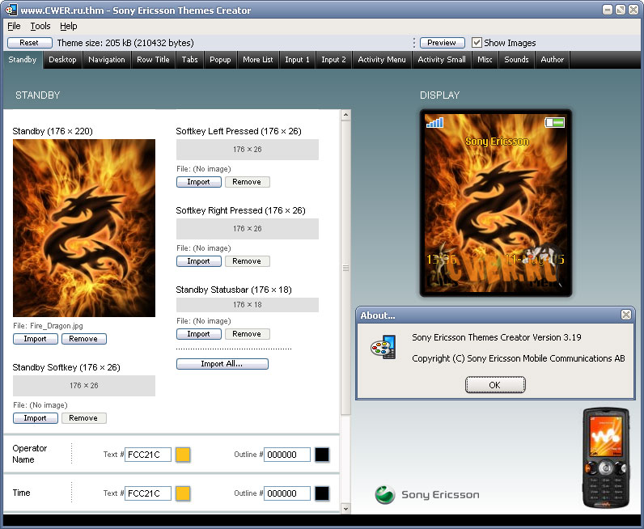Click the Standby Statusbar 176 × 18 placeholder
The height and width of the screenshot is (529, 644).
[248, 305]
